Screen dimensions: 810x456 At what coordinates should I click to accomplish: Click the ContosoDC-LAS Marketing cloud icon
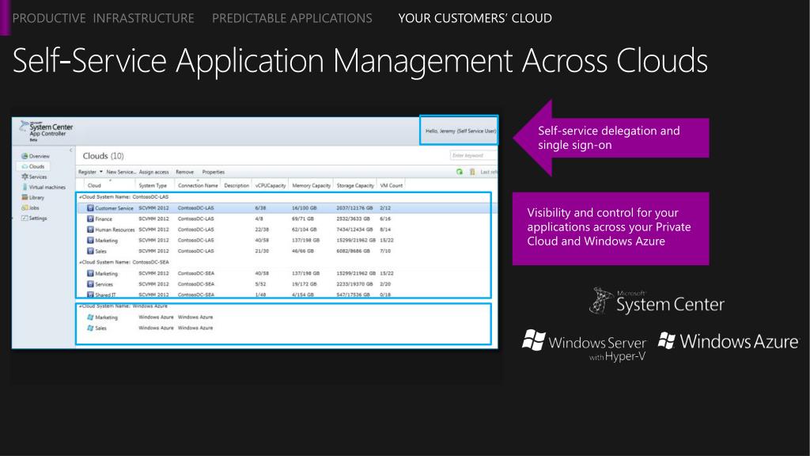point(90,241)
